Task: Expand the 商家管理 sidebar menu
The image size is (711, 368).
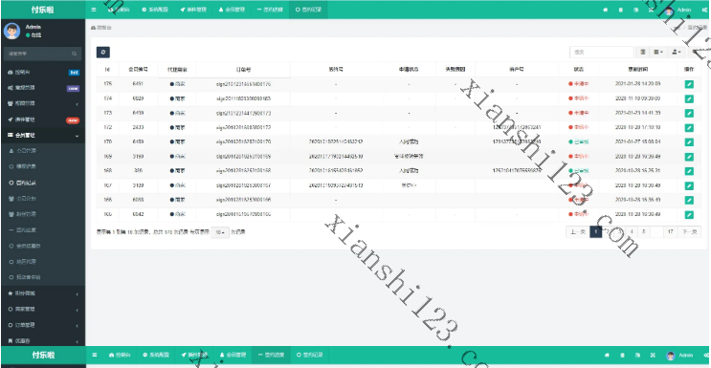Action: (43, 309)
